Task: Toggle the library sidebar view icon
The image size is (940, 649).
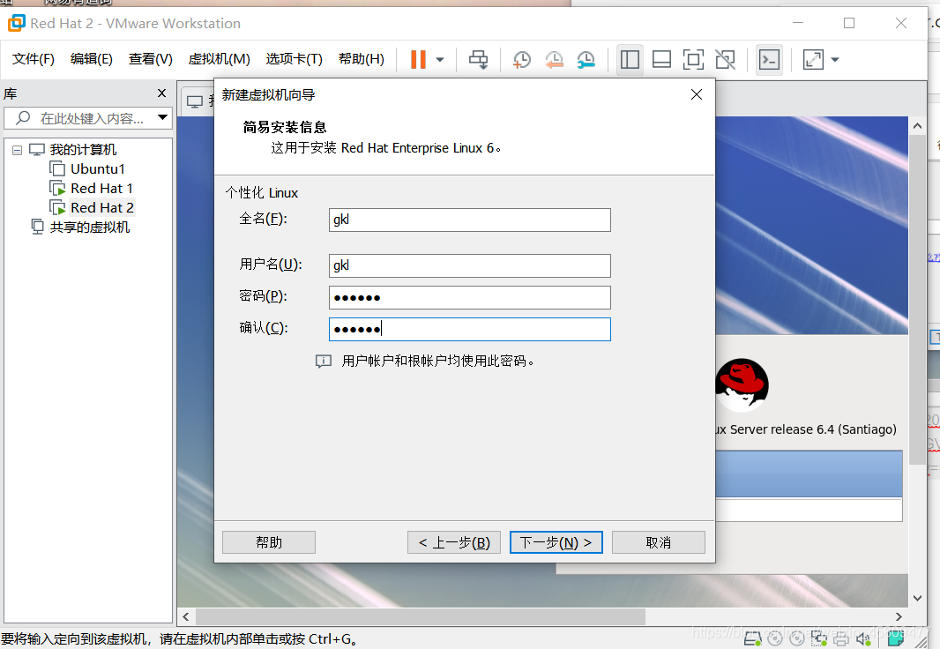Action: 630,59
